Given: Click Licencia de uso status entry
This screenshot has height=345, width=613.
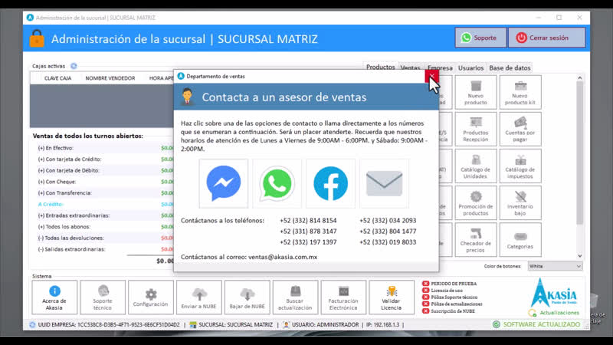Looking at the screenshot, I should (x=443, y=291).
